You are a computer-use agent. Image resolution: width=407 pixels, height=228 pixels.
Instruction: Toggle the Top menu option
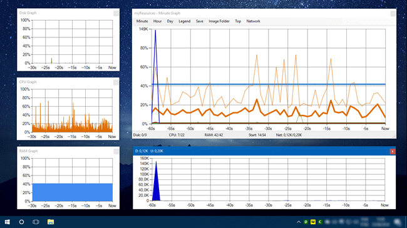click(x=238, y=21)
